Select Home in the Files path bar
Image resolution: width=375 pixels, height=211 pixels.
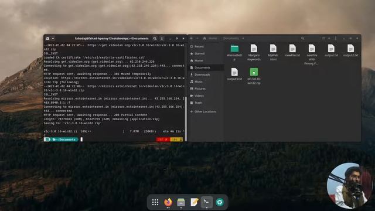[210, 38]
